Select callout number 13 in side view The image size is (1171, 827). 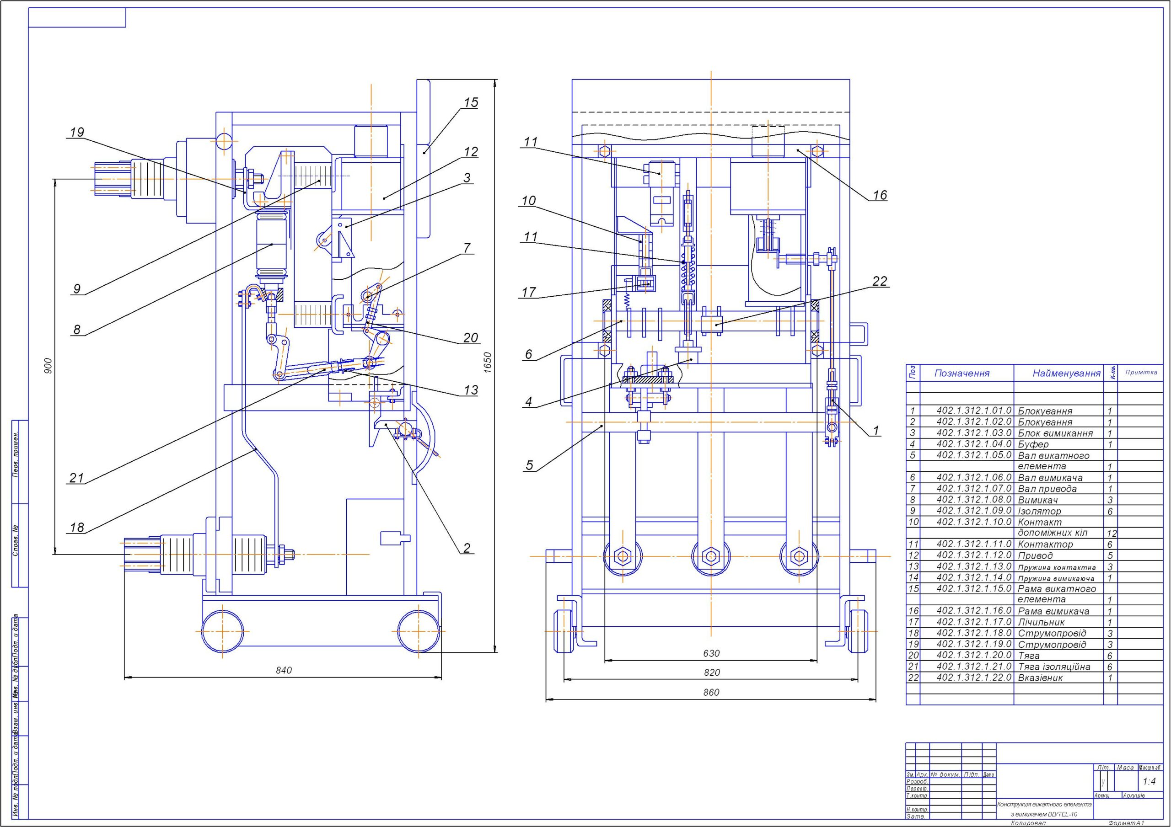click(471, 390)
